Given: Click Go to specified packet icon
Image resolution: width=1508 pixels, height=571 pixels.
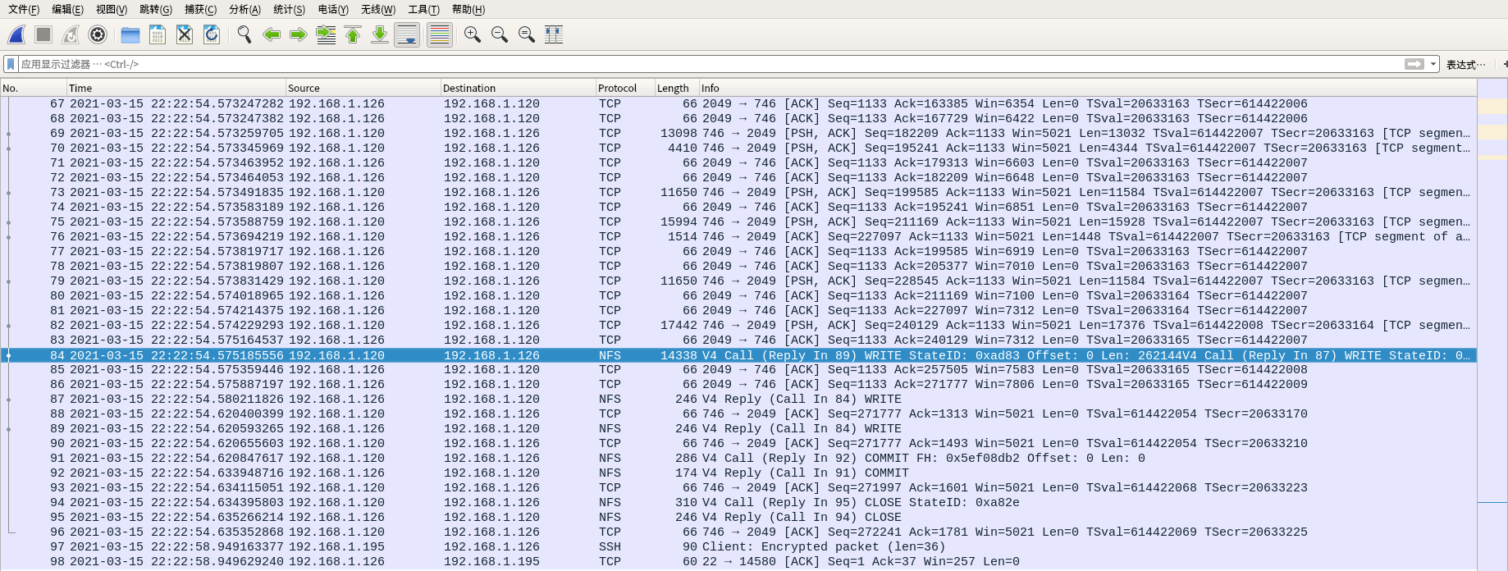Looking at the screenshot, I should [326, 34].
